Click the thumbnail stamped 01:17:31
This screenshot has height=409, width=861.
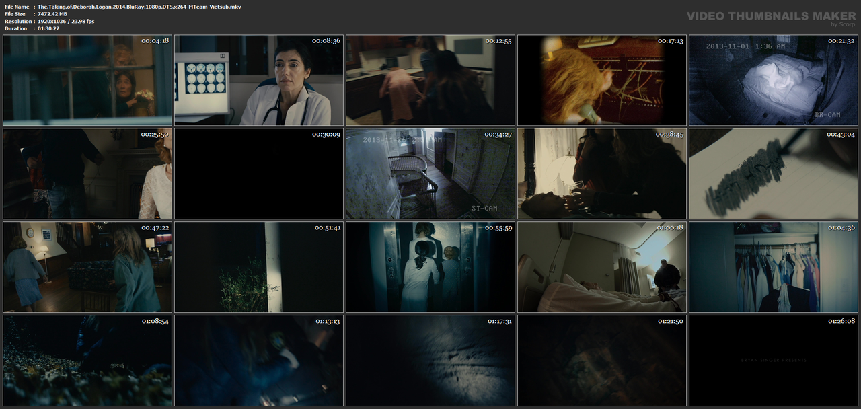coord(430,361)
